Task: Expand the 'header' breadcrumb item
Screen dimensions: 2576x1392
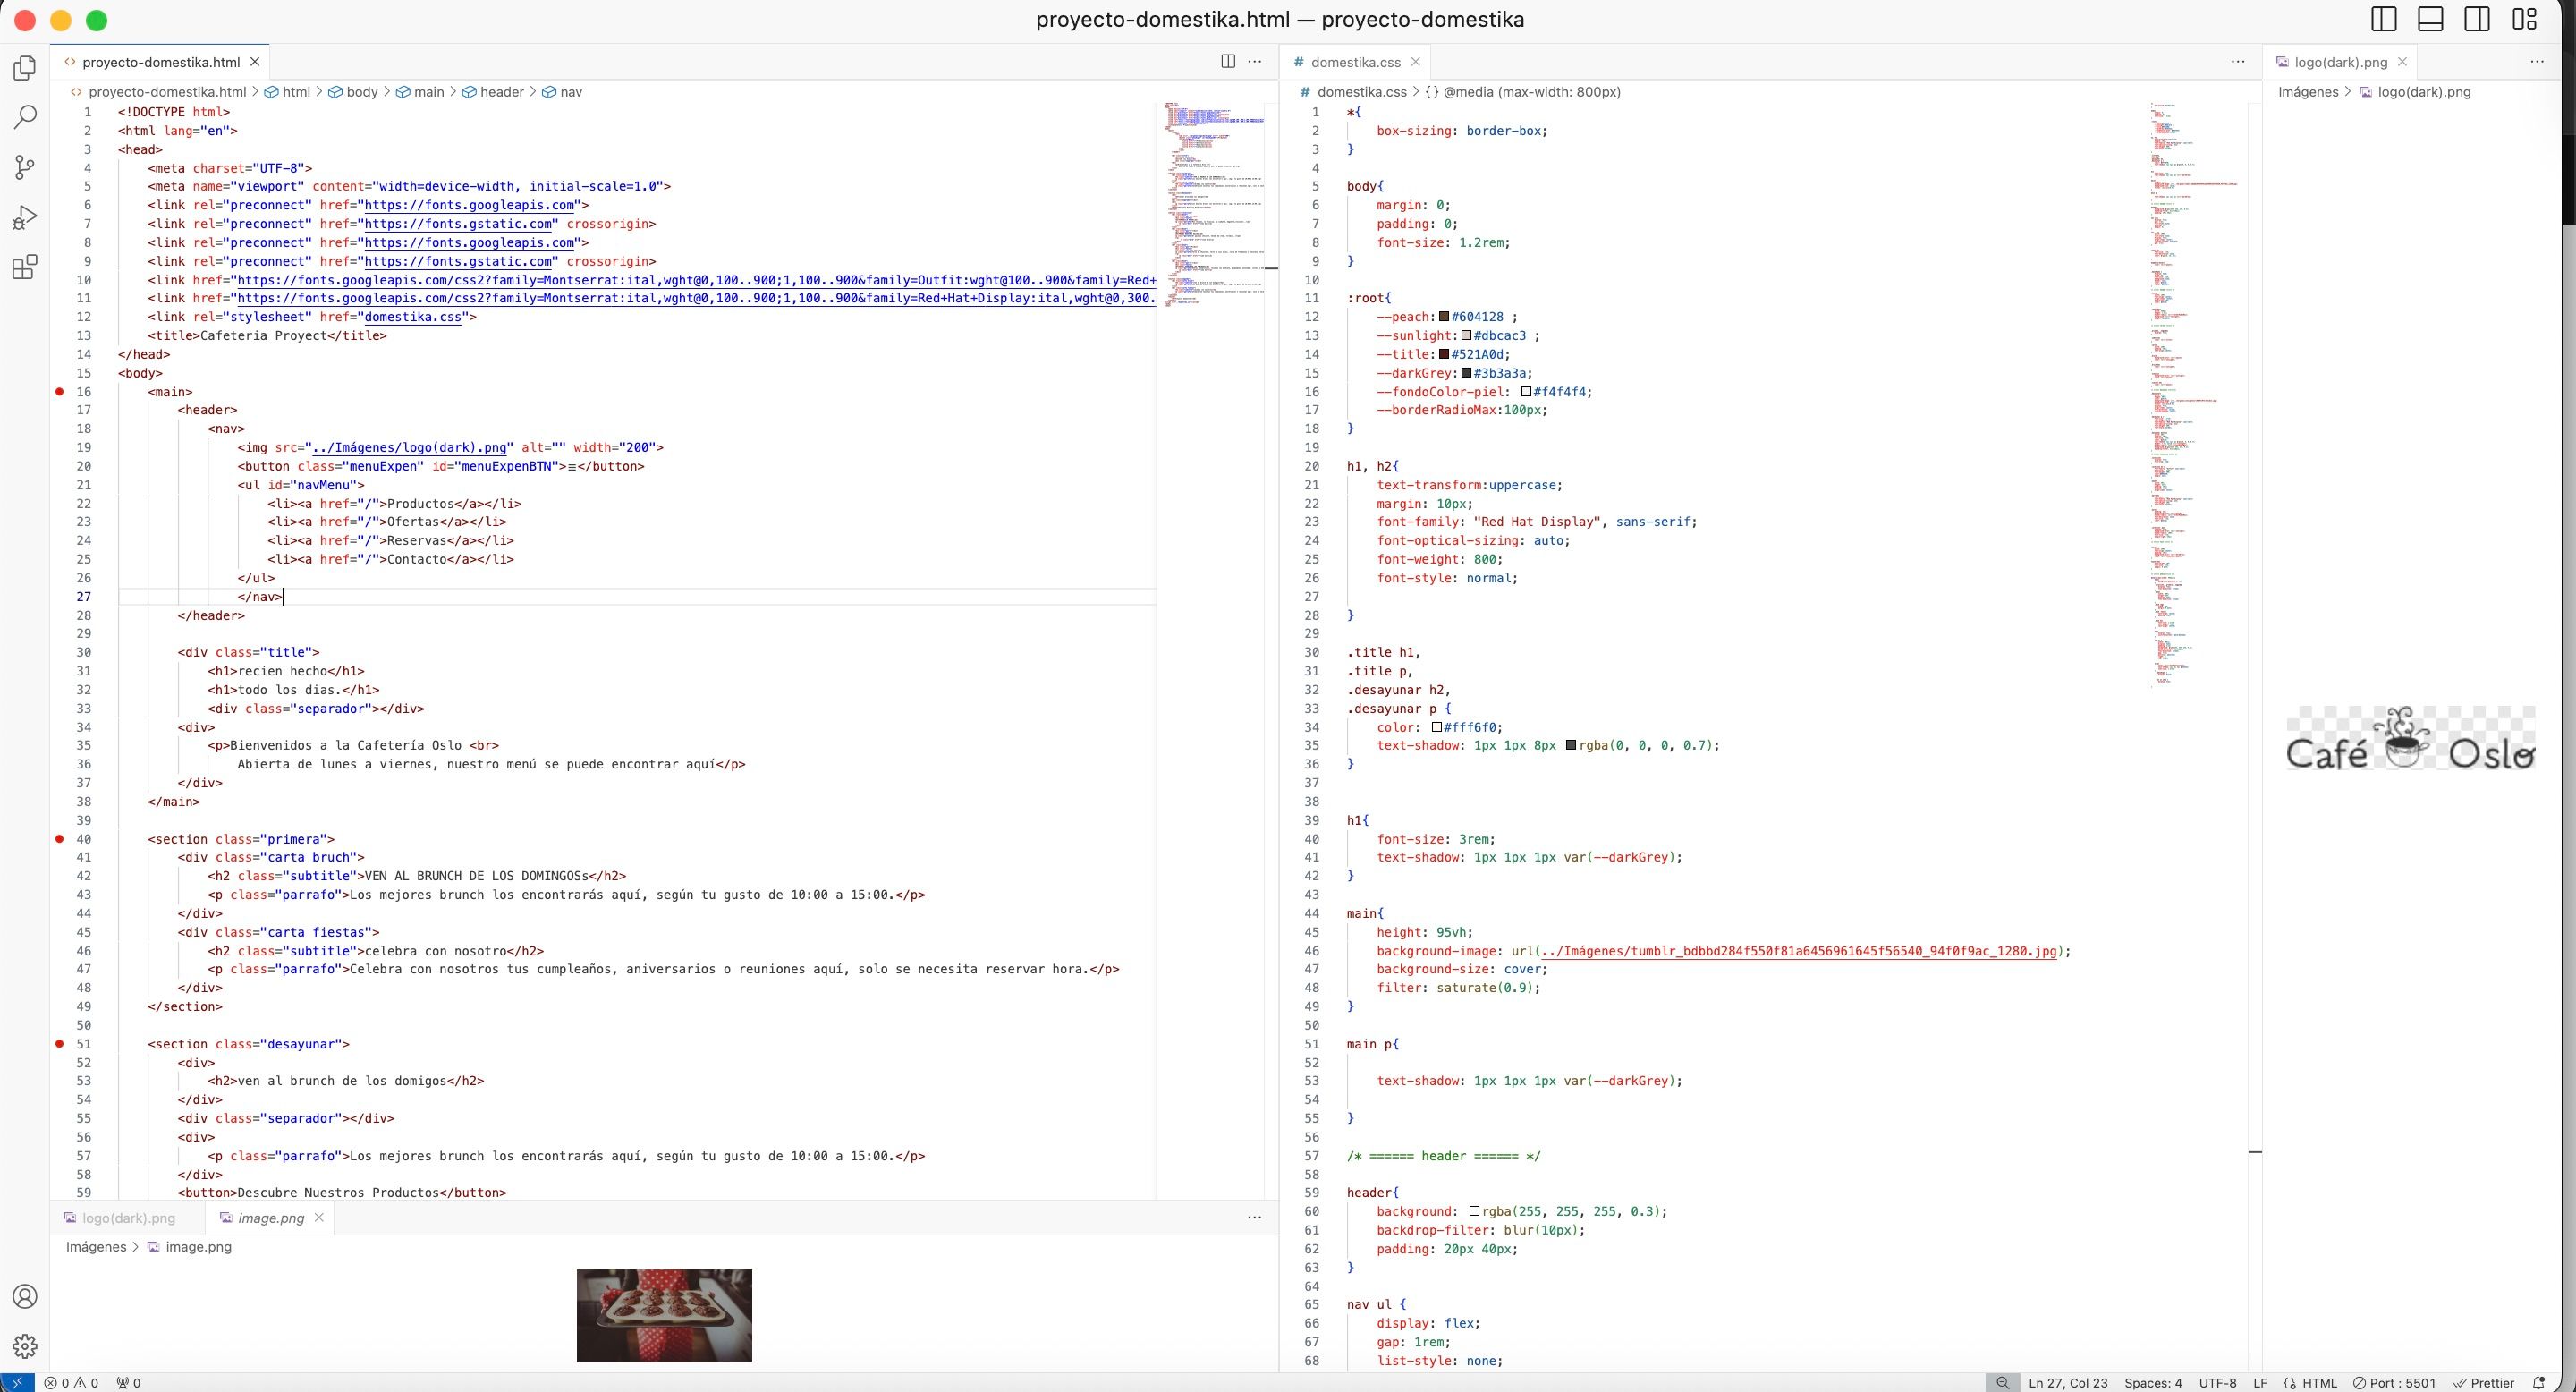Action: [501, 92]
